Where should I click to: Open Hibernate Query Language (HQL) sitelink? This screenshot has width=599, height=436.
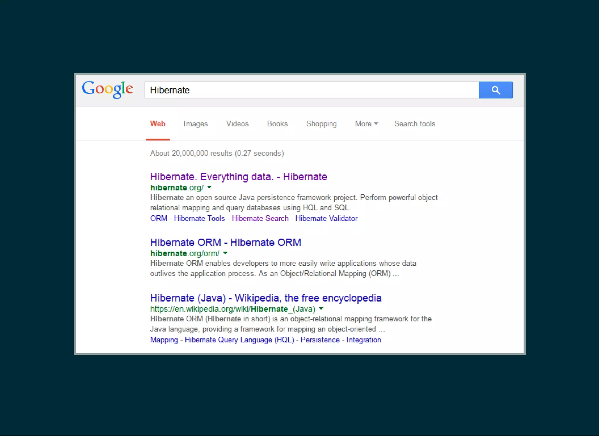[239, 340]
